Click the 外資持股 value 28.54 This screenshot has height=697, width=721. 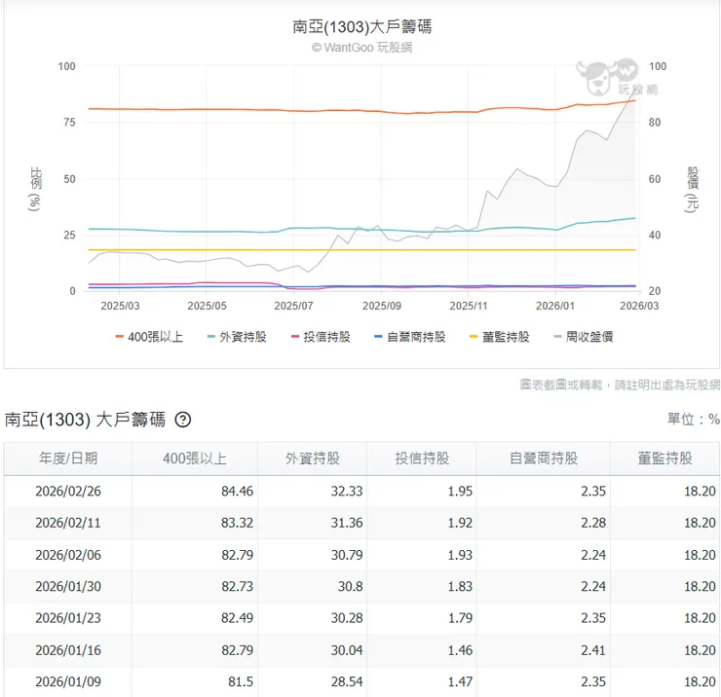(x=347, y=681)
